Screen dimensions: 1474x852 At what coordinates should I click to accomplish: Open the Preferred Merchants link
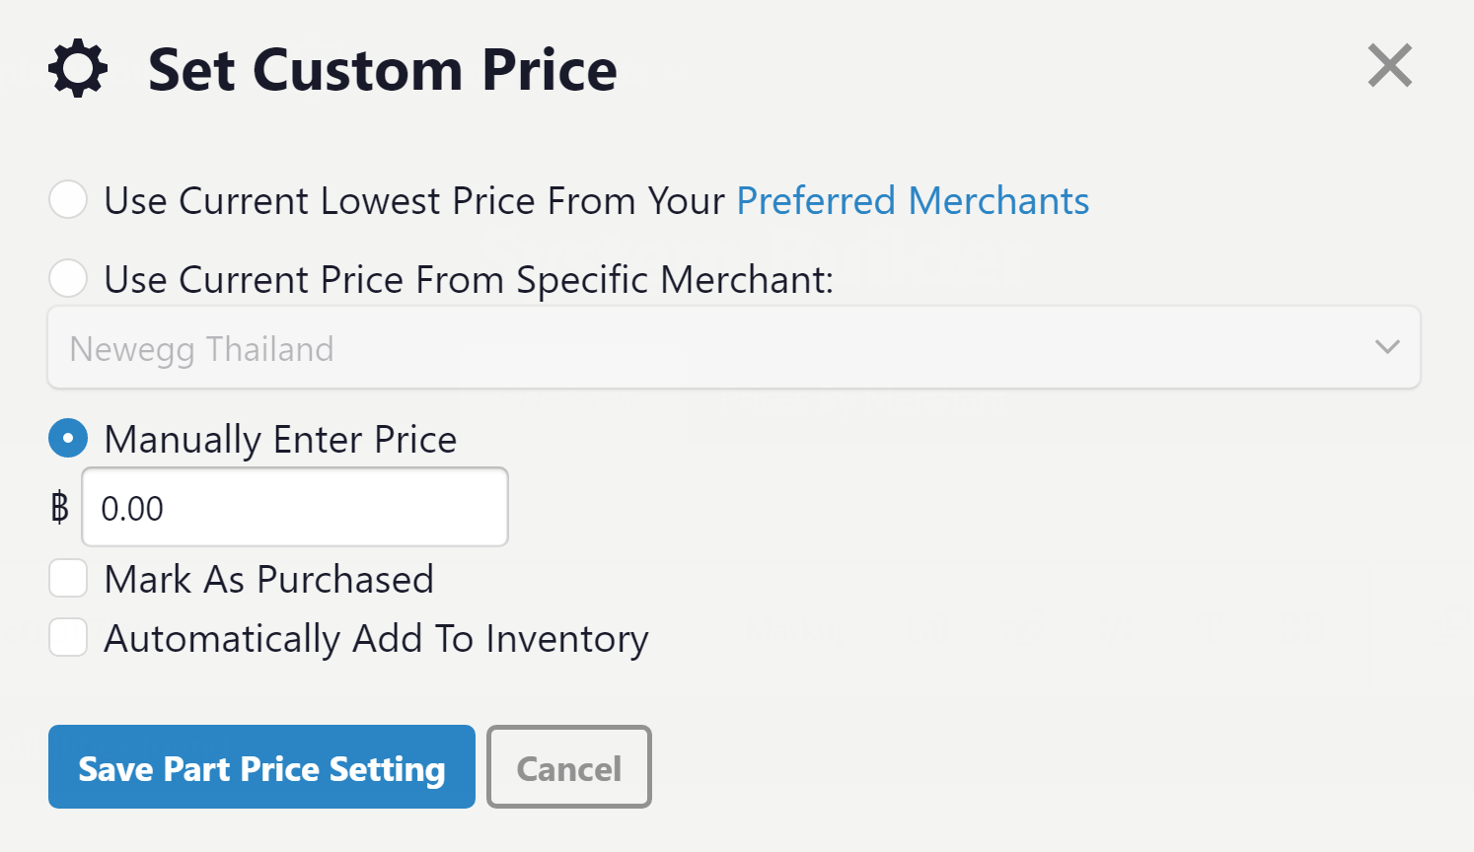pyautogui.click(x=913, y=201)
